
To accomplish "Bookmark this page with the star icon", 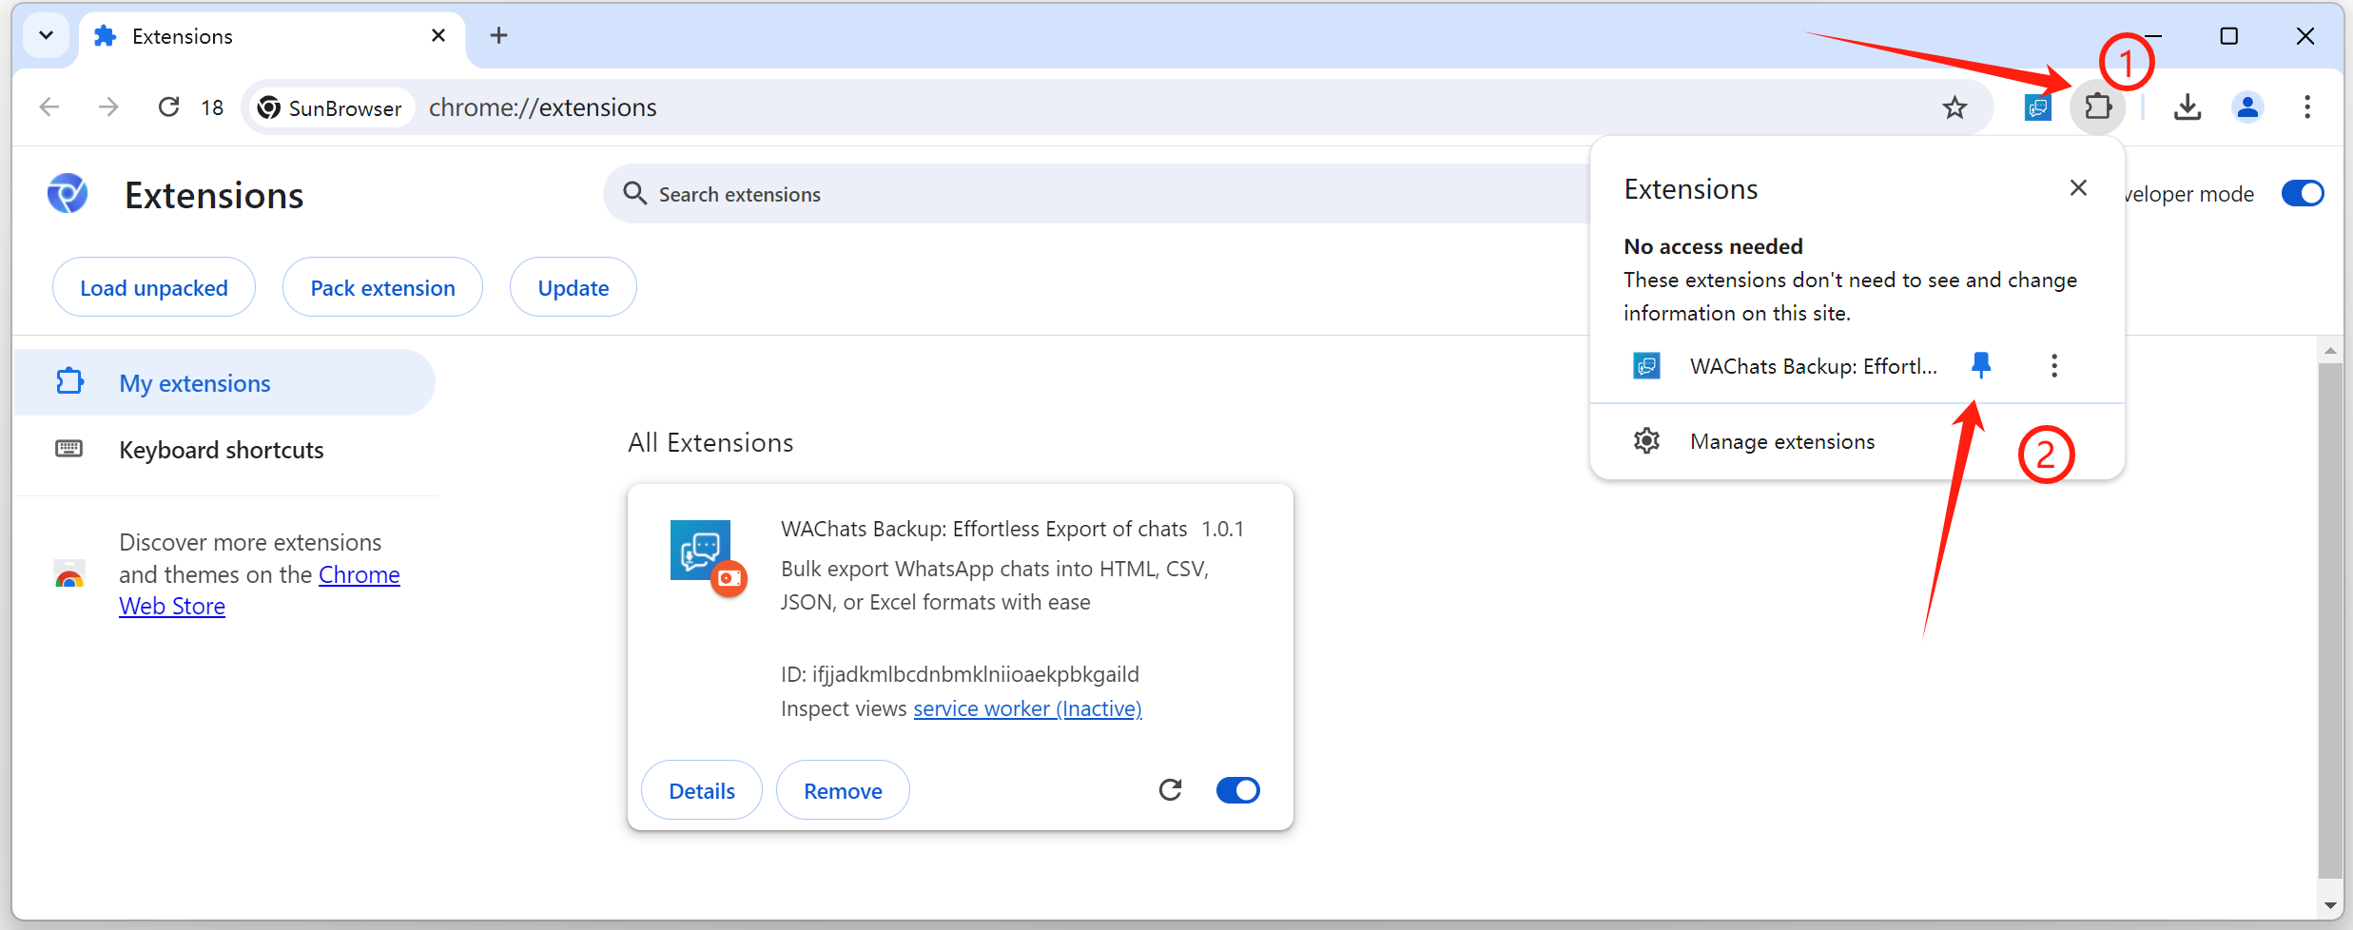I will coord(1954,107).
